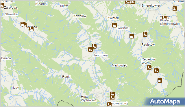
Task: Click the Kwiatoń village label
Action: (x=113, y=18)
